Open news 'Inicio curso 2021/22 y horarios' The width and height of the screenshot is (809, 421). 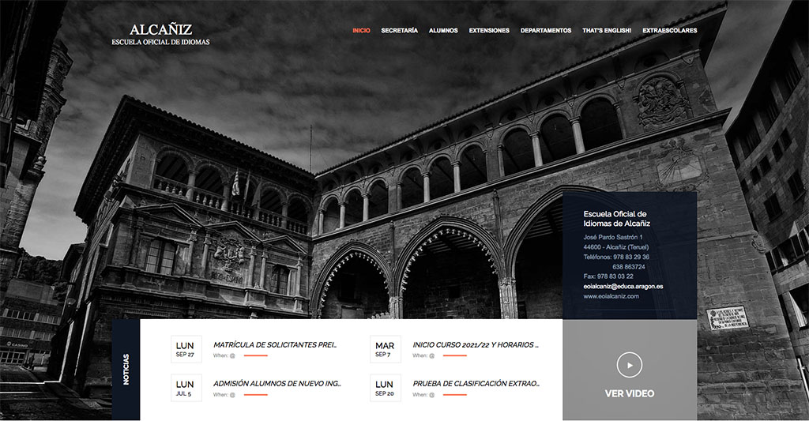(475, 344)
